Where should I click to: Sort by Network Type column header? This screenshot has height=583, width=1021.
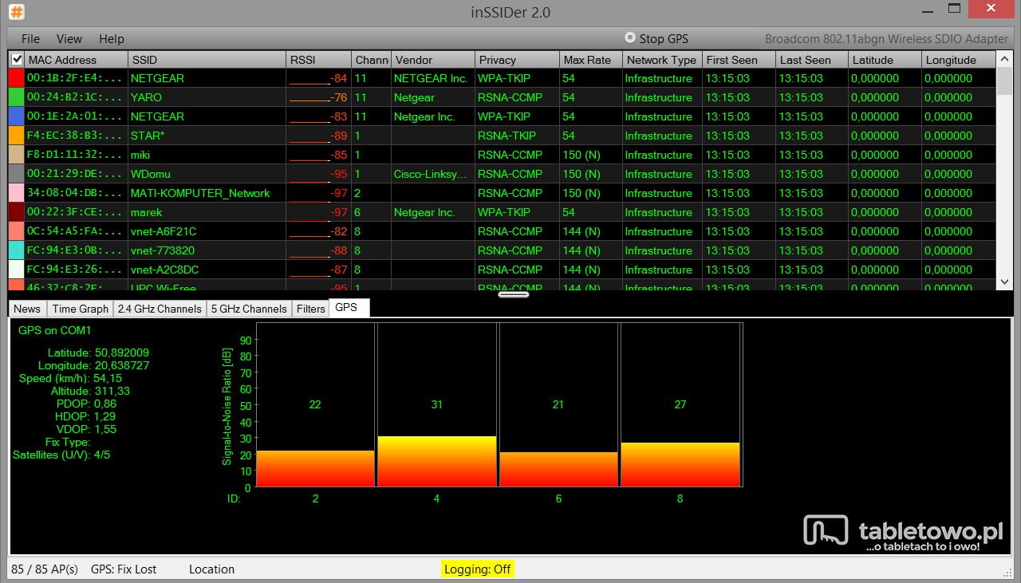click(x=662, y=60)
